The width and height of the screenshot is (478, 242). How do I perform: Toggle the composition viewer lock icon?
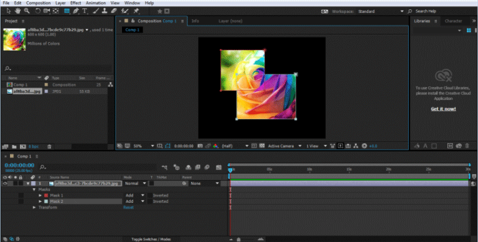(133, 21)
